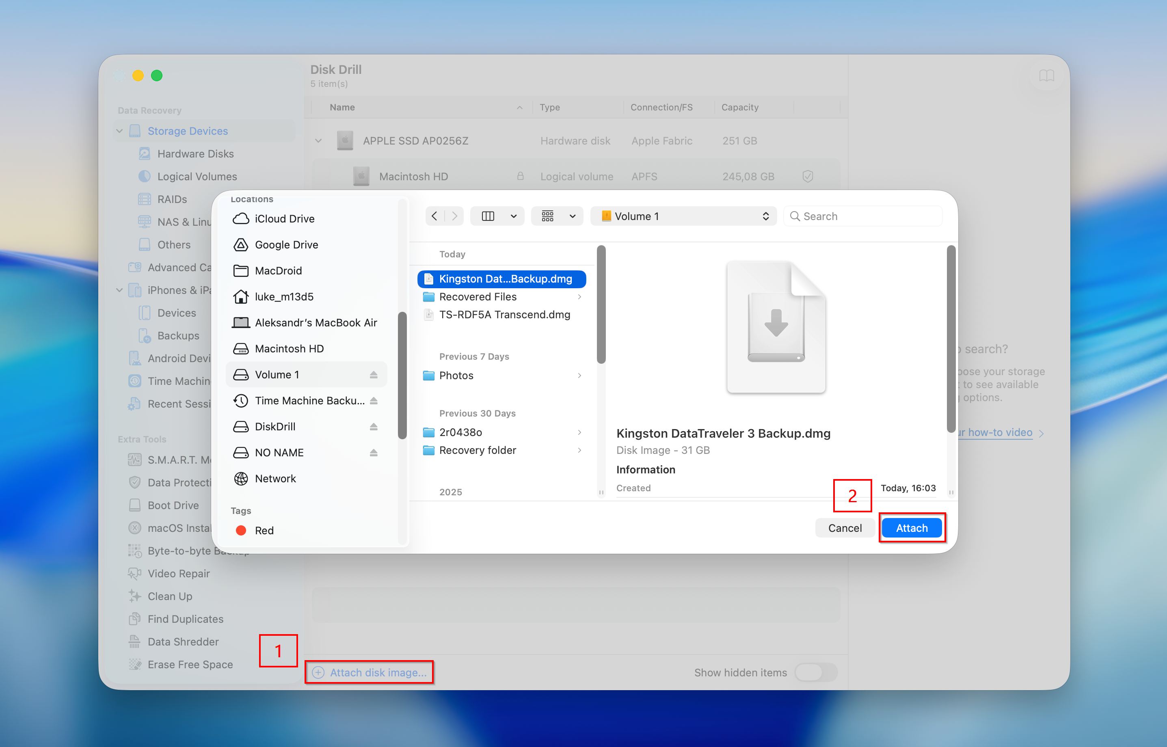
Task: Click the dialog sidebar scrollbar
Action: click(402, 375)
